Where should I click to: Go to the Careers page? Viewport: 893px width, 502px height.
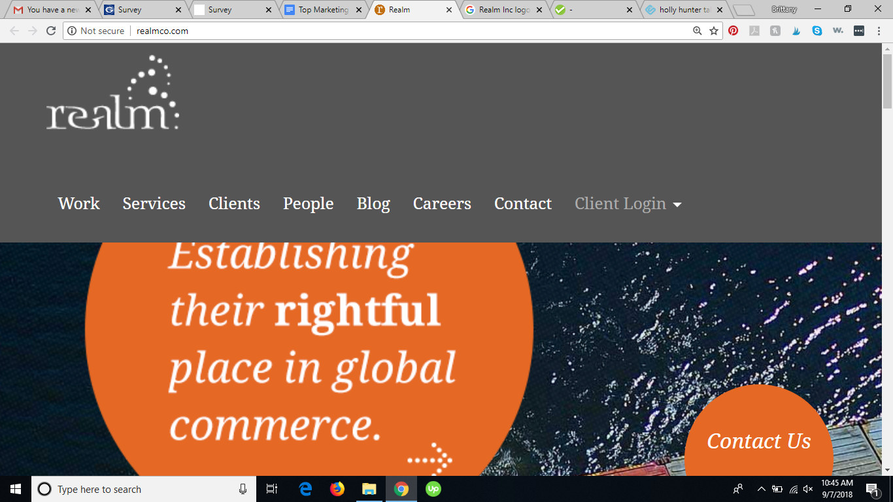point(442,204)
